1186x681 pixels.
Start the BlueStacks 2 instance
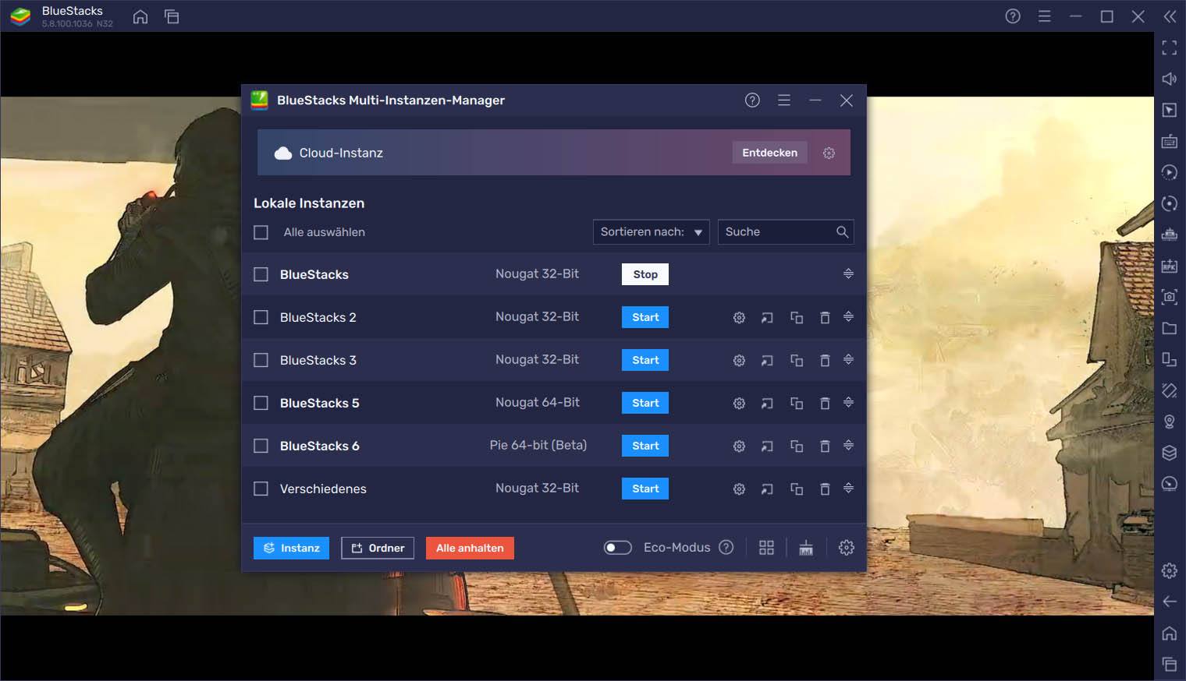[645, 317]
